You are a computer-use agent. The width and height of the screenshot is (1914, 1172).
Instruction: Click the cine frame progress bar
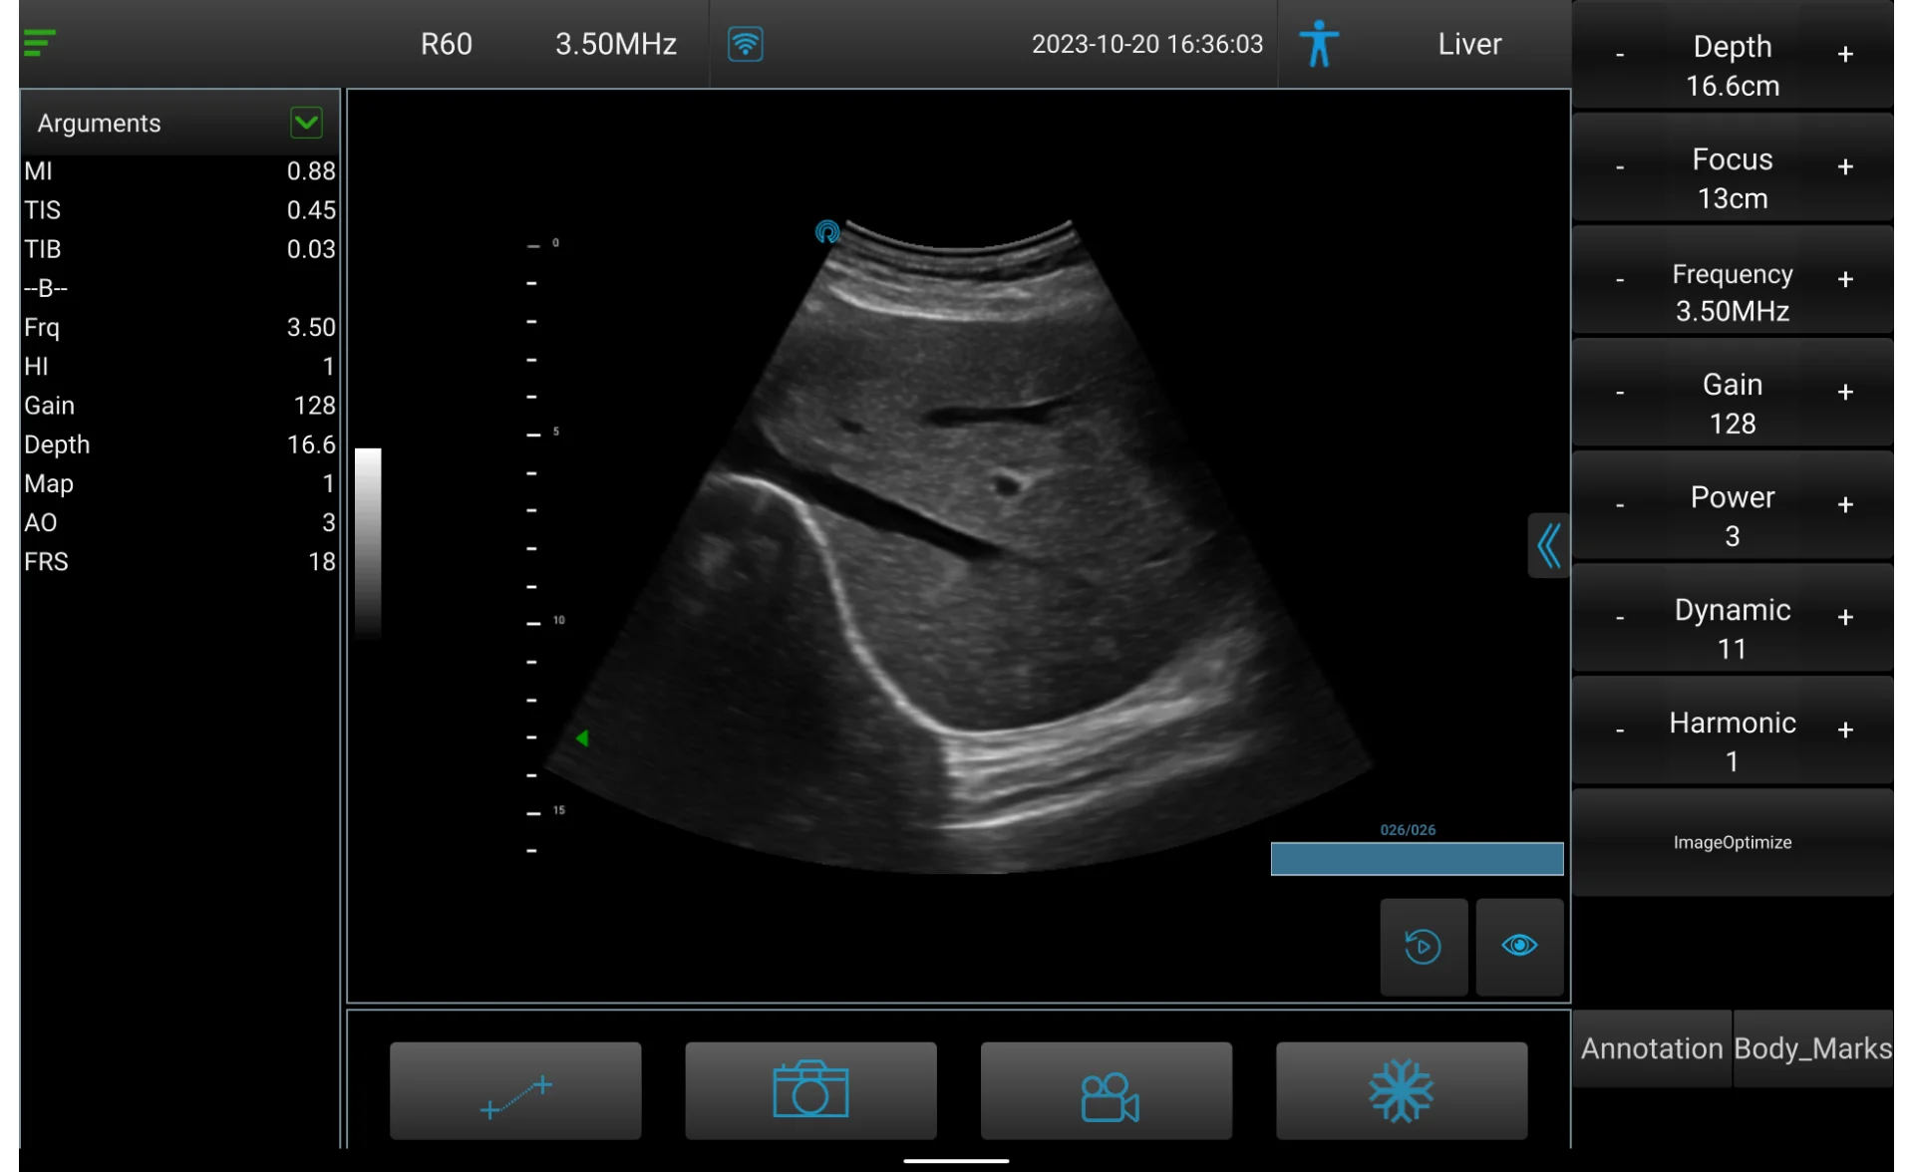1416,858
